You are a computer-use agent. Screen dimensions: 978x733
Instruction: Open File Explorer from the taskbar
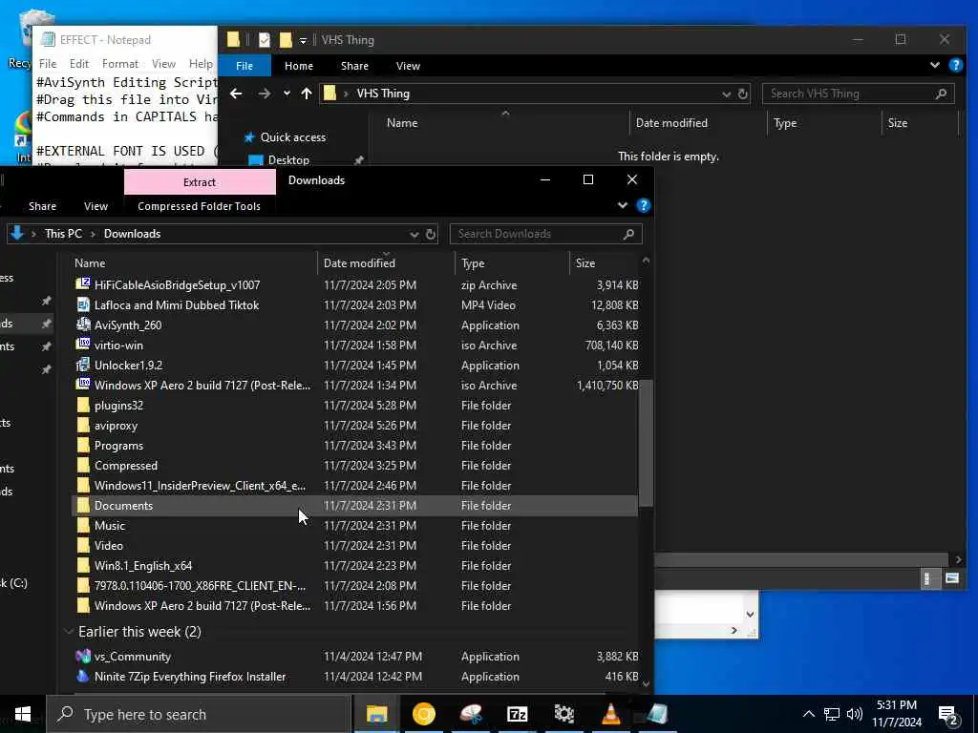coord(376,714)
